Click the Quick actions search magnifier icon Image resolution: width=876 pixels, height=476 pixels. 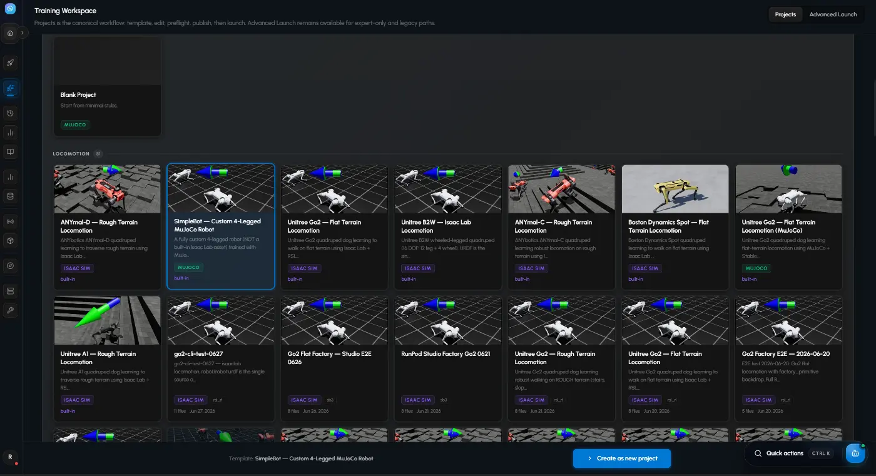point(758,453)
